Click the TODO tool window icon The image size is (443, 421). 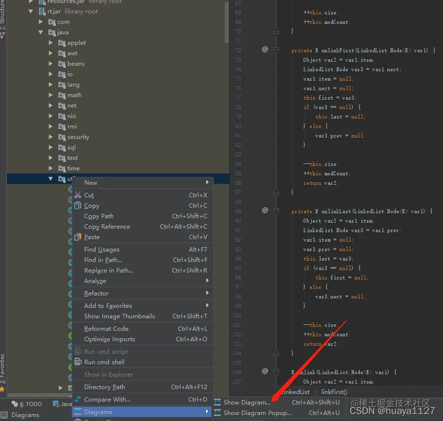[x=14, y=404]
